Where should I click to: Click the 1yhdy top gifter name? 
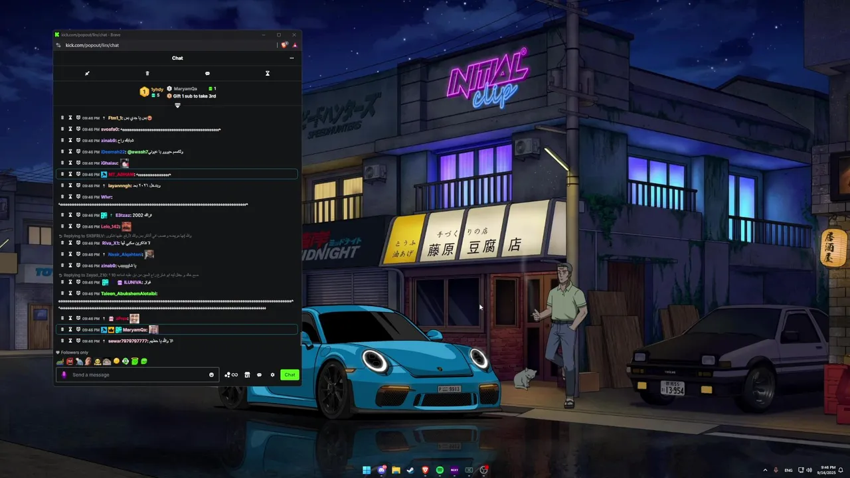tap(157, 89)
